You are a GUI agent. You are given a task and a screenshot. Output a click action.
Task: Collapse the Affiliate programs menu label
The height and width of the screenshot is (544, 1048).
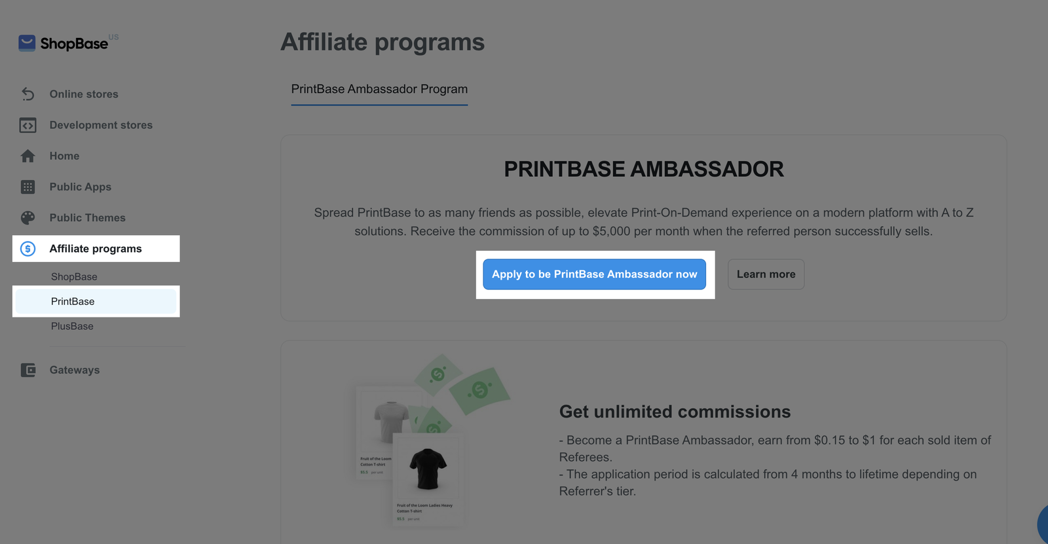tap(96, 249)
